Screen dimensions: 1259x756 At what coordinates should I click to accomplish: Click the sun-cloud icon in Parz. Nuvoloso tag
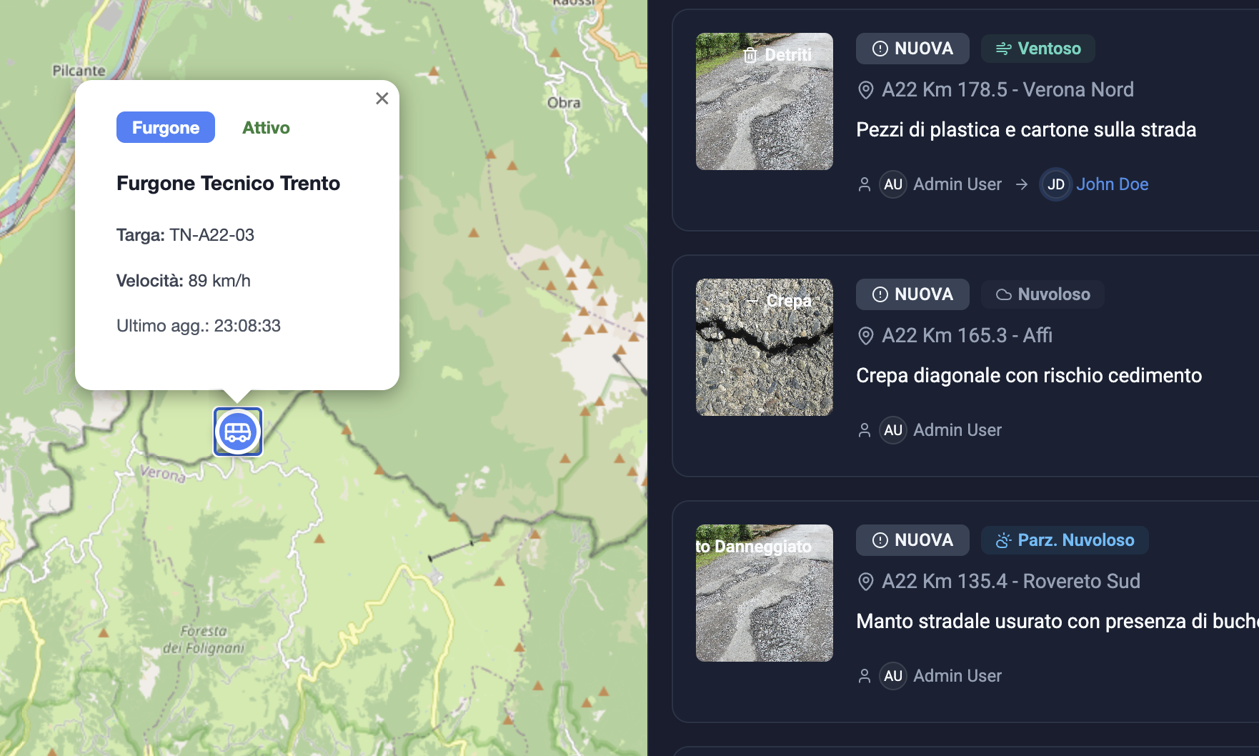1003,540
